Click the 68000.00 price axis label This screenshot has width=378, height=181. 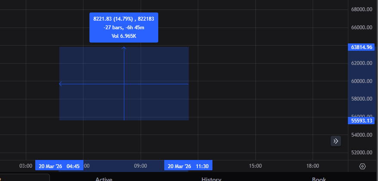tap(361, 9)
